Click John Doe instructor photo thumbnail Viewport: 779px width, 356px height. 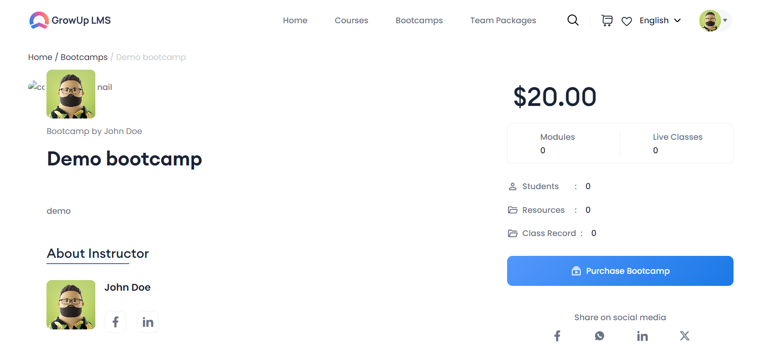point(71,305)
